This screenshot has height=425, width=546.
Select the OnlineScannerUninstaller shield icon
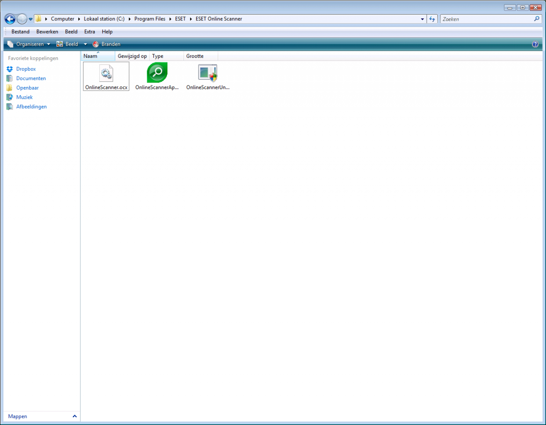(x=208, y=73)
